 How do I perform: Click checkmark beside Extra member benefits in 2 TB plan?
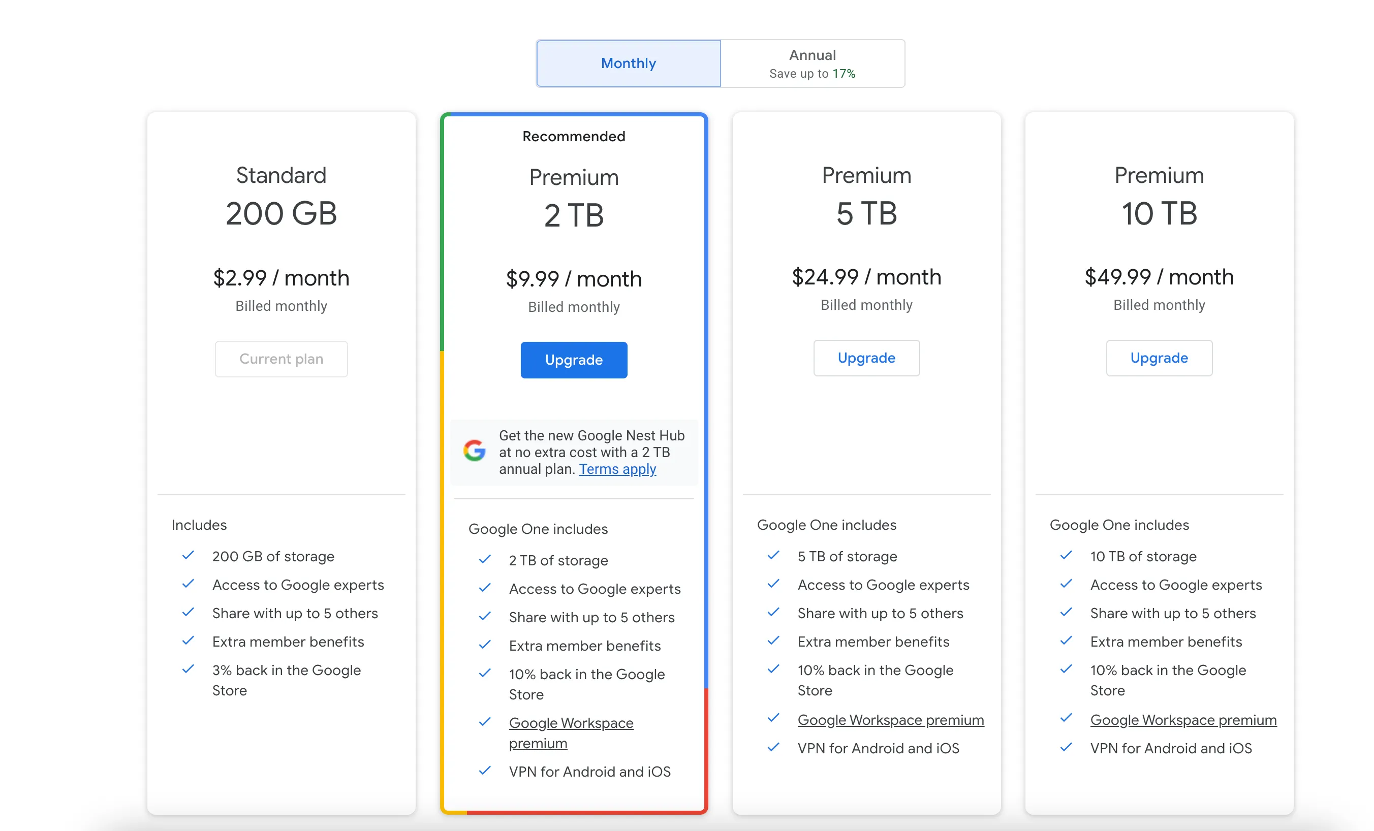click(x=485, y=644)
